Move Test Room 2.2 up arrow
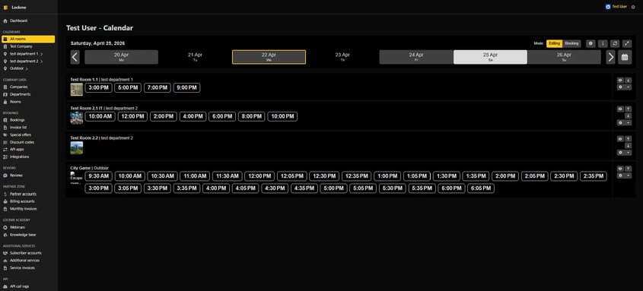 [629, 139]
